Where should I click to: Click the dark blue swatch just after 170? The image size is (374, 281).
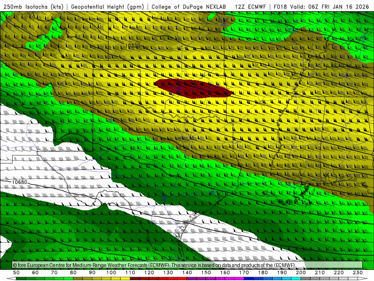coord(249,279)
